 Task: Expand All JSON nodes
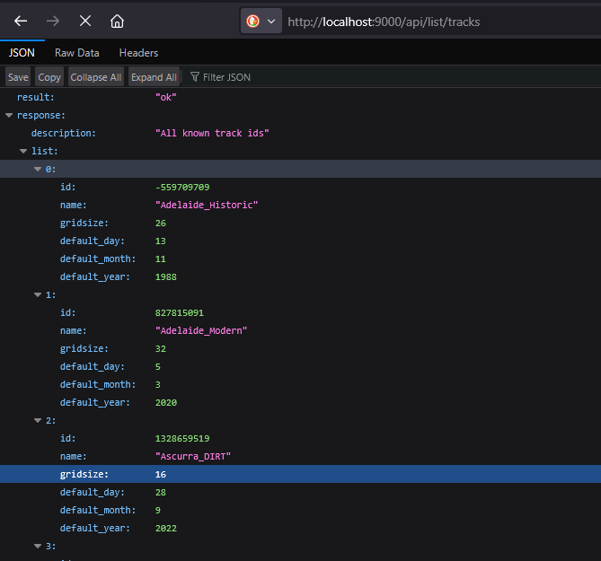click(x=155, y=77)
